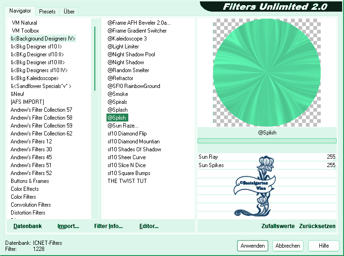Click the Anwenden button
Screen dimensions: 344x256
[x=252, y=246]
